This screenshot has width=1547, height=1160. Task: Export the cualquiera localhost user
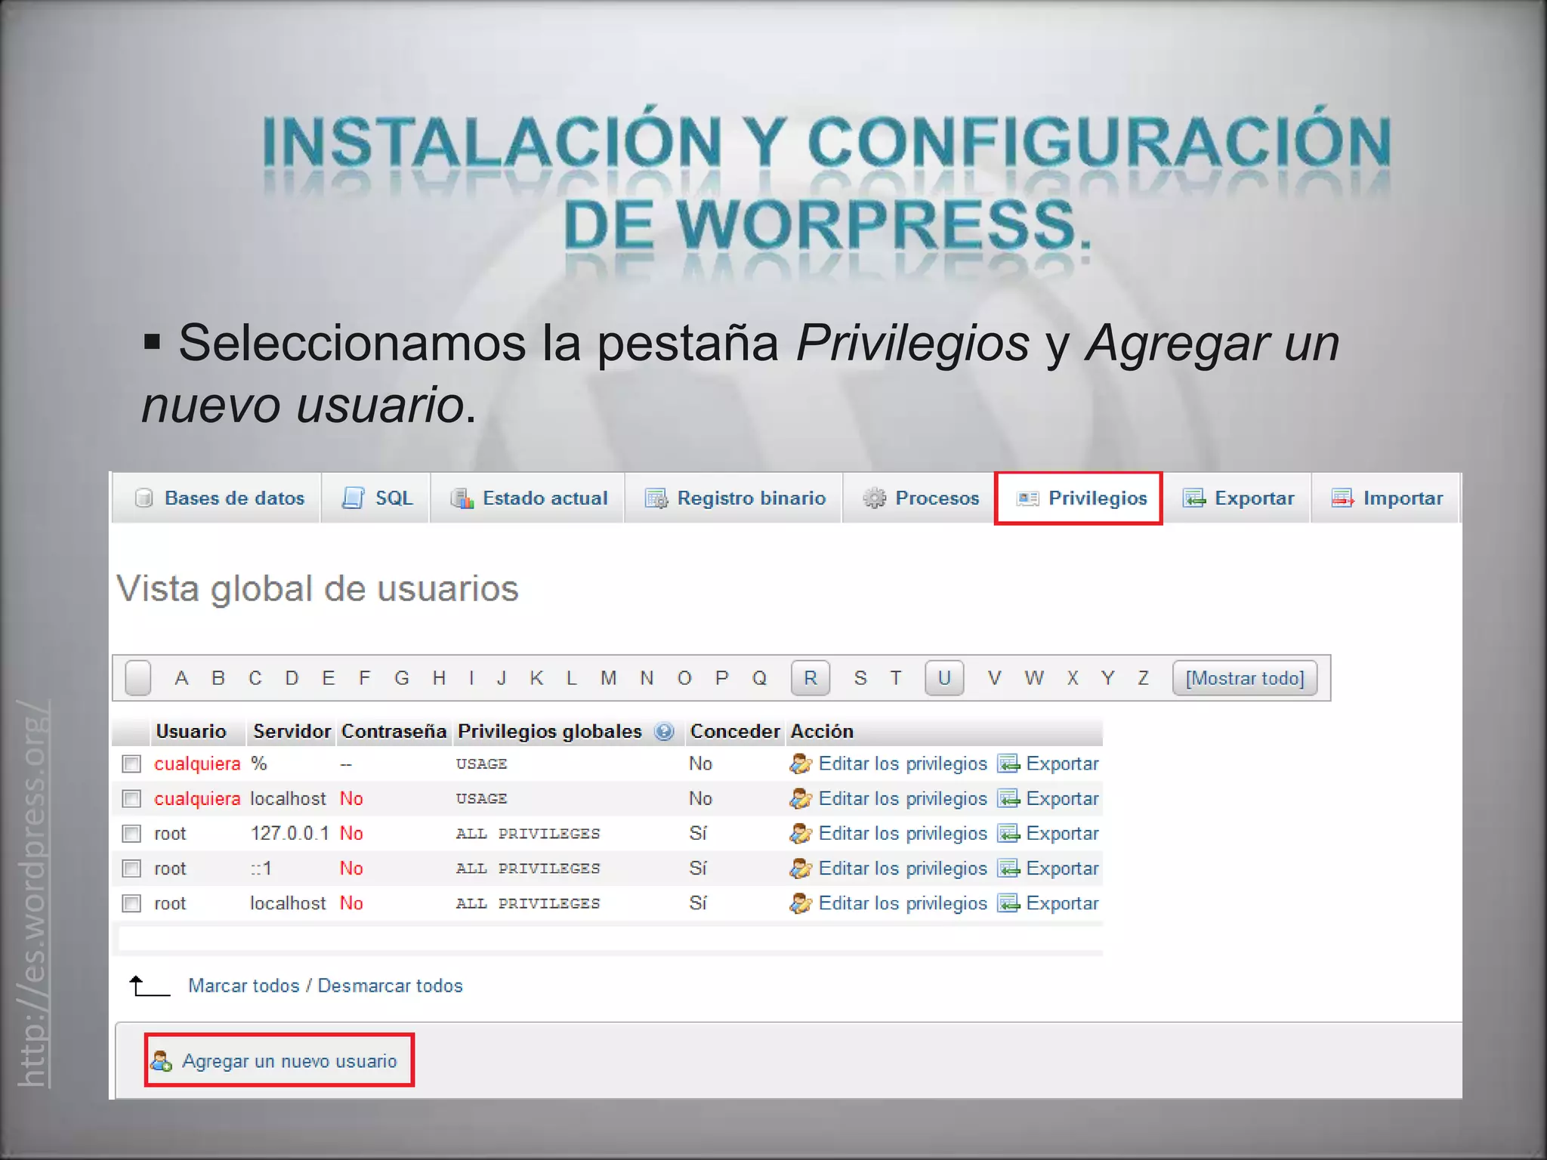[x=1062, y=798]
